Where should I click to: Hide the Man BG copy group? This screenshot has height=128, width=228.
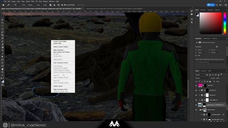[196, 110]
